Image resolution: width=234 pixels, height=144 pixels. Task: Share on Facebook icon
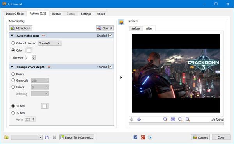135,137
